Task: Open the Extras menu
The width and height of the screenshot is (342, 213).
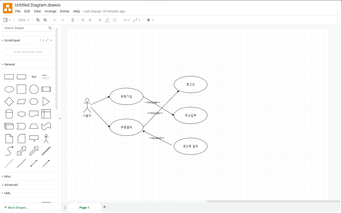Action: (x=65, y=11)
